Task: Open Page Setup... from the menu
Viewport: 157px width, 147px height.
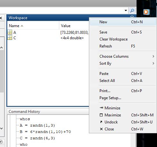Action: [x=123, y=98]
